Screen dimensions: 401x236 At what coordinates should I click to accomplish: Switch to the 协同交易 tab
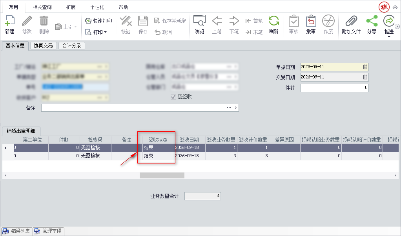coord(44,46)
